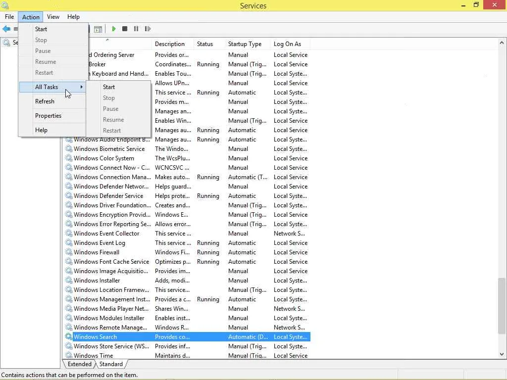Click gear icon of Windows Connect Now row
This screenshot has height=380, width=507.
click(68, 168)
